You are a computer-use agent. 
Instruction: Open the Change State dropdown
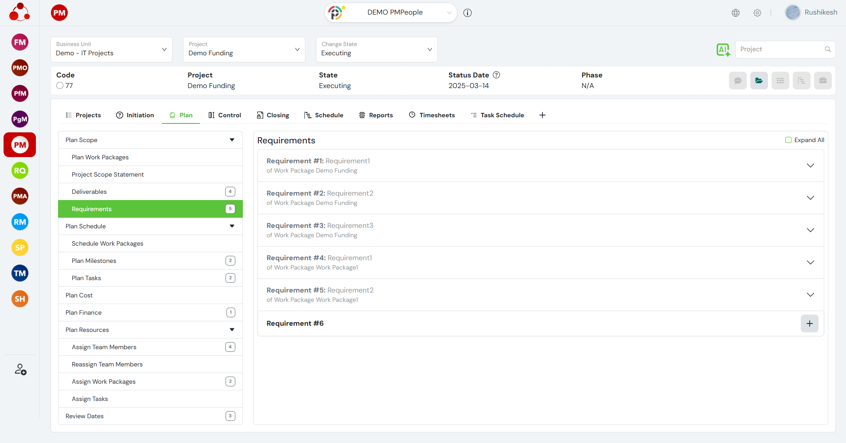tap(376, 50)
